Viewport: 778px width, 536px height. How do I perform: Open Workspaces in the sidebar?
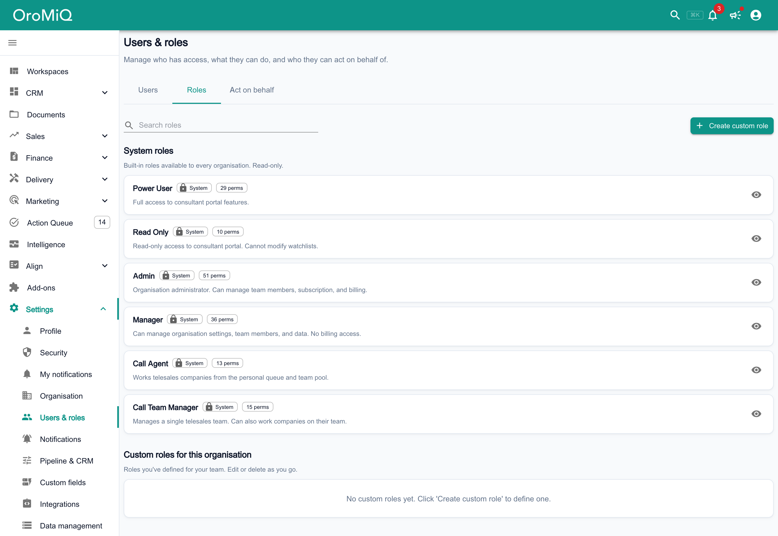[x=59, y=71]
